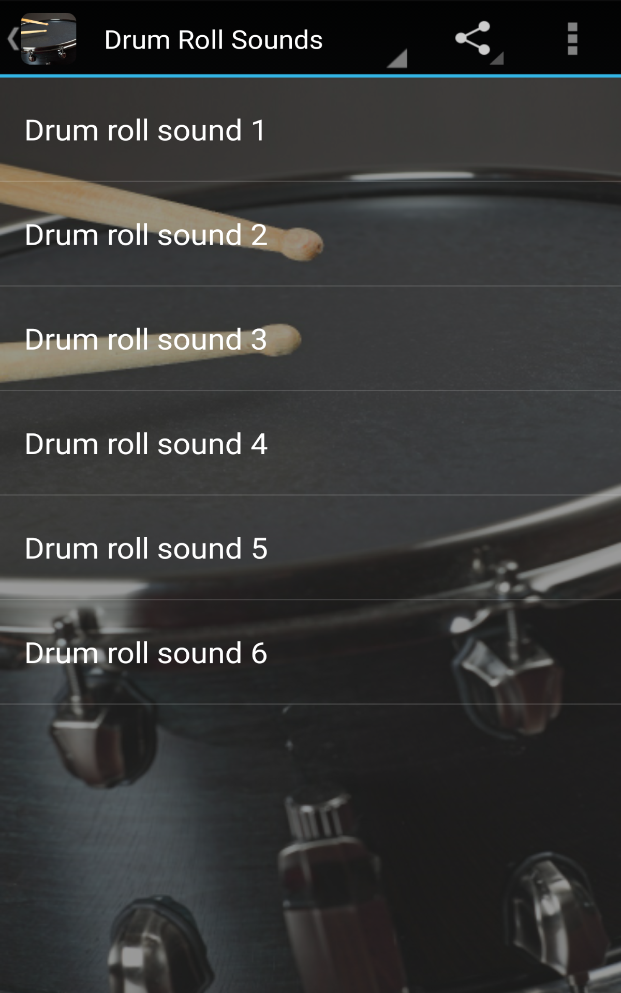Tap the back chevron in header
This screenshot has height=993, width=621.
pos(12,39)
